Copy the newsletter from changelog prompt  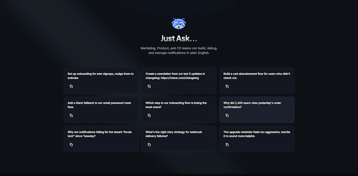149,86
